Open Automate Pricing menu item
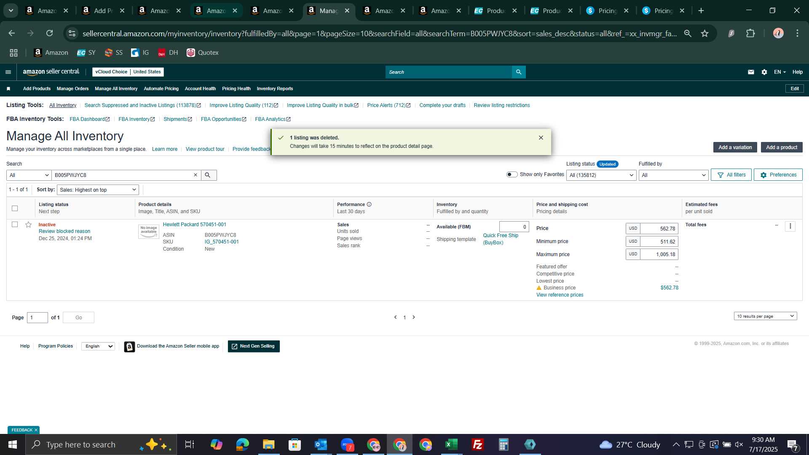This screenshot has height=455, width=809. click(161, 89)
